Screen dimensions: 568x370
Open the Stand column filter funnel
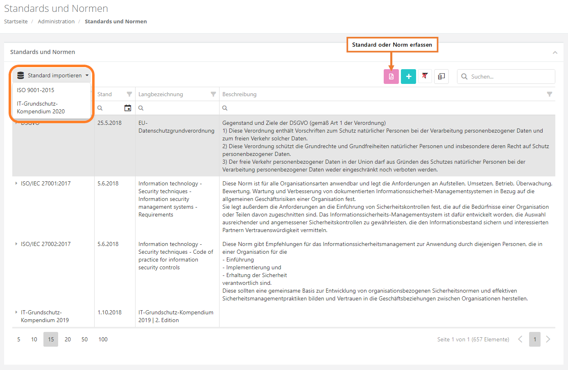click(129, 94)
